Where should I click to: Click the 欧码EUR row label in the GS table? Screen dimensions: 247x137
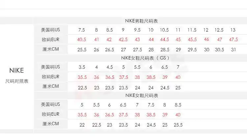pos(50,77)
